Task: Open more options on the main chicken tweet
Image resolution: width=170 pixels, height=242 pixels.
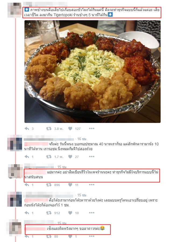Action: [92, 128]
